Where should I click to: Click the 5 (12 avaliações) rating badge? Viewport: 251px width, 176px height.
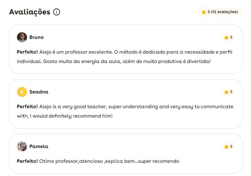point(220,12)
